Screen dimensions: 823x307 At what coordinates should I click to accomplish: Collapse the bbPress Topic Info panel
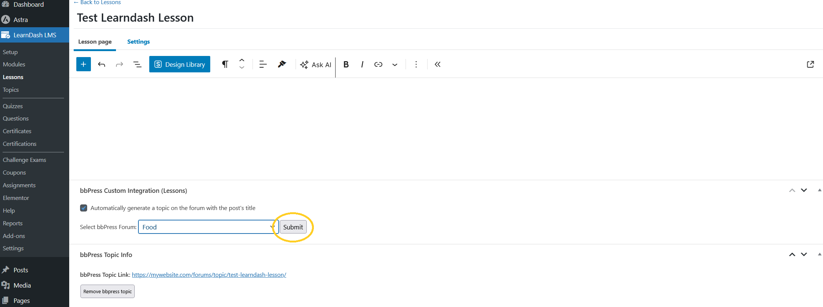tap(819, 254)
